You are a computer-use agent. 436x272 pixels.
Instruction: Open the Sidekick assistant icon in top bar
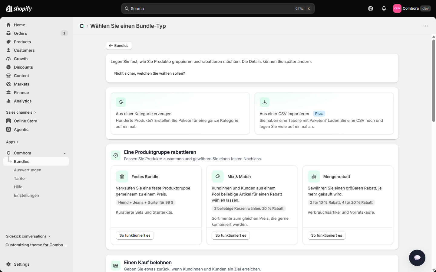pyautogui.click(x=371, y=8)
